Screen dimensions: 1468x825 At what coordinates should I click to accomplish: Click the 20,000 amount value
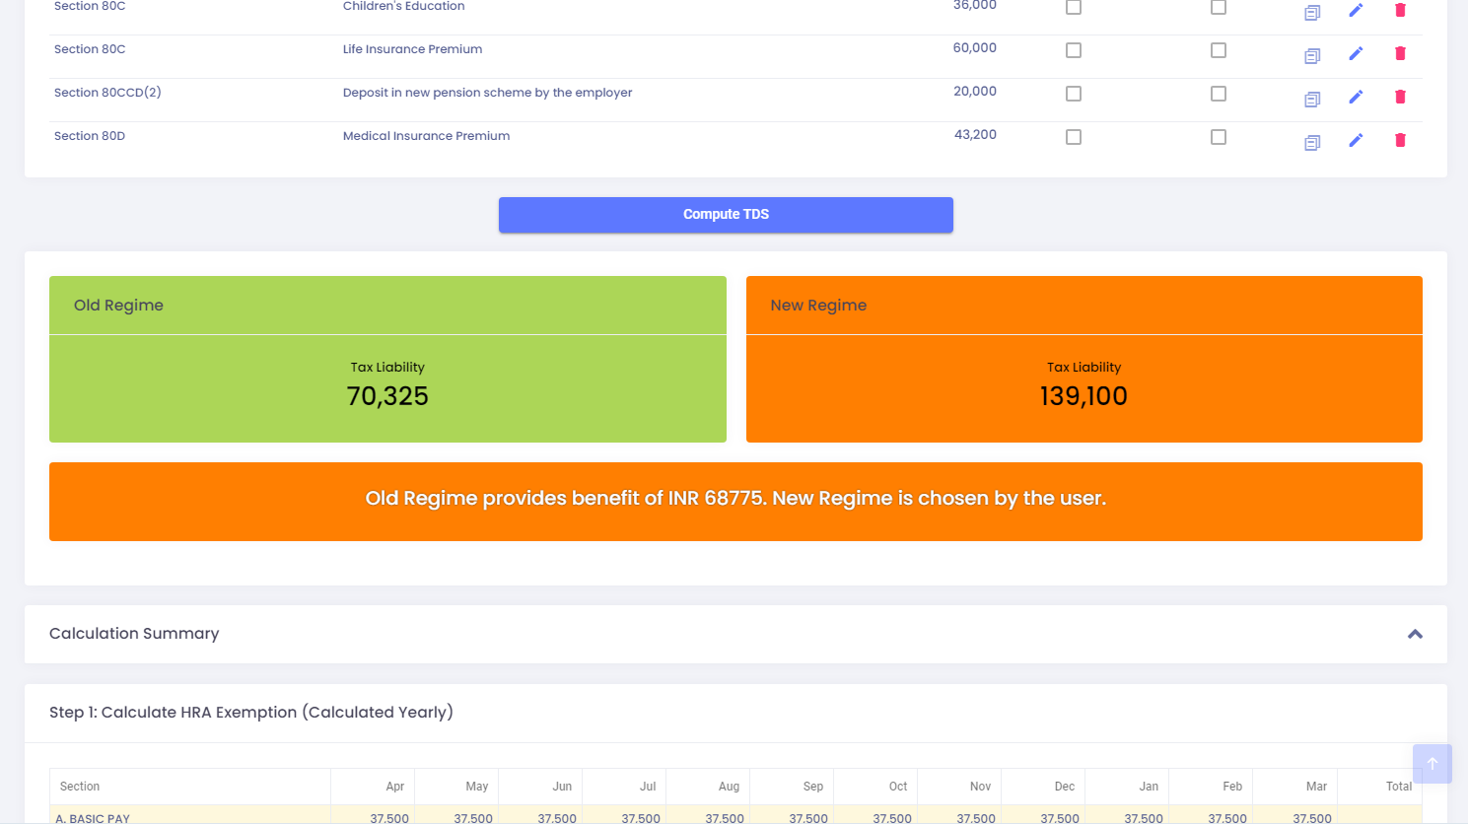point(974,92)
